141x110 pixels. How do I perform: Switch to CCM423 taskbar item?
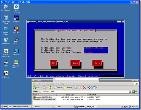click(63, 106)
